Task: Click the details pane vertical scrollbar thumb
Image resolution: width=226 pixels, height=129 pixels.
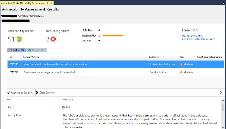Action: click(223, 107)
